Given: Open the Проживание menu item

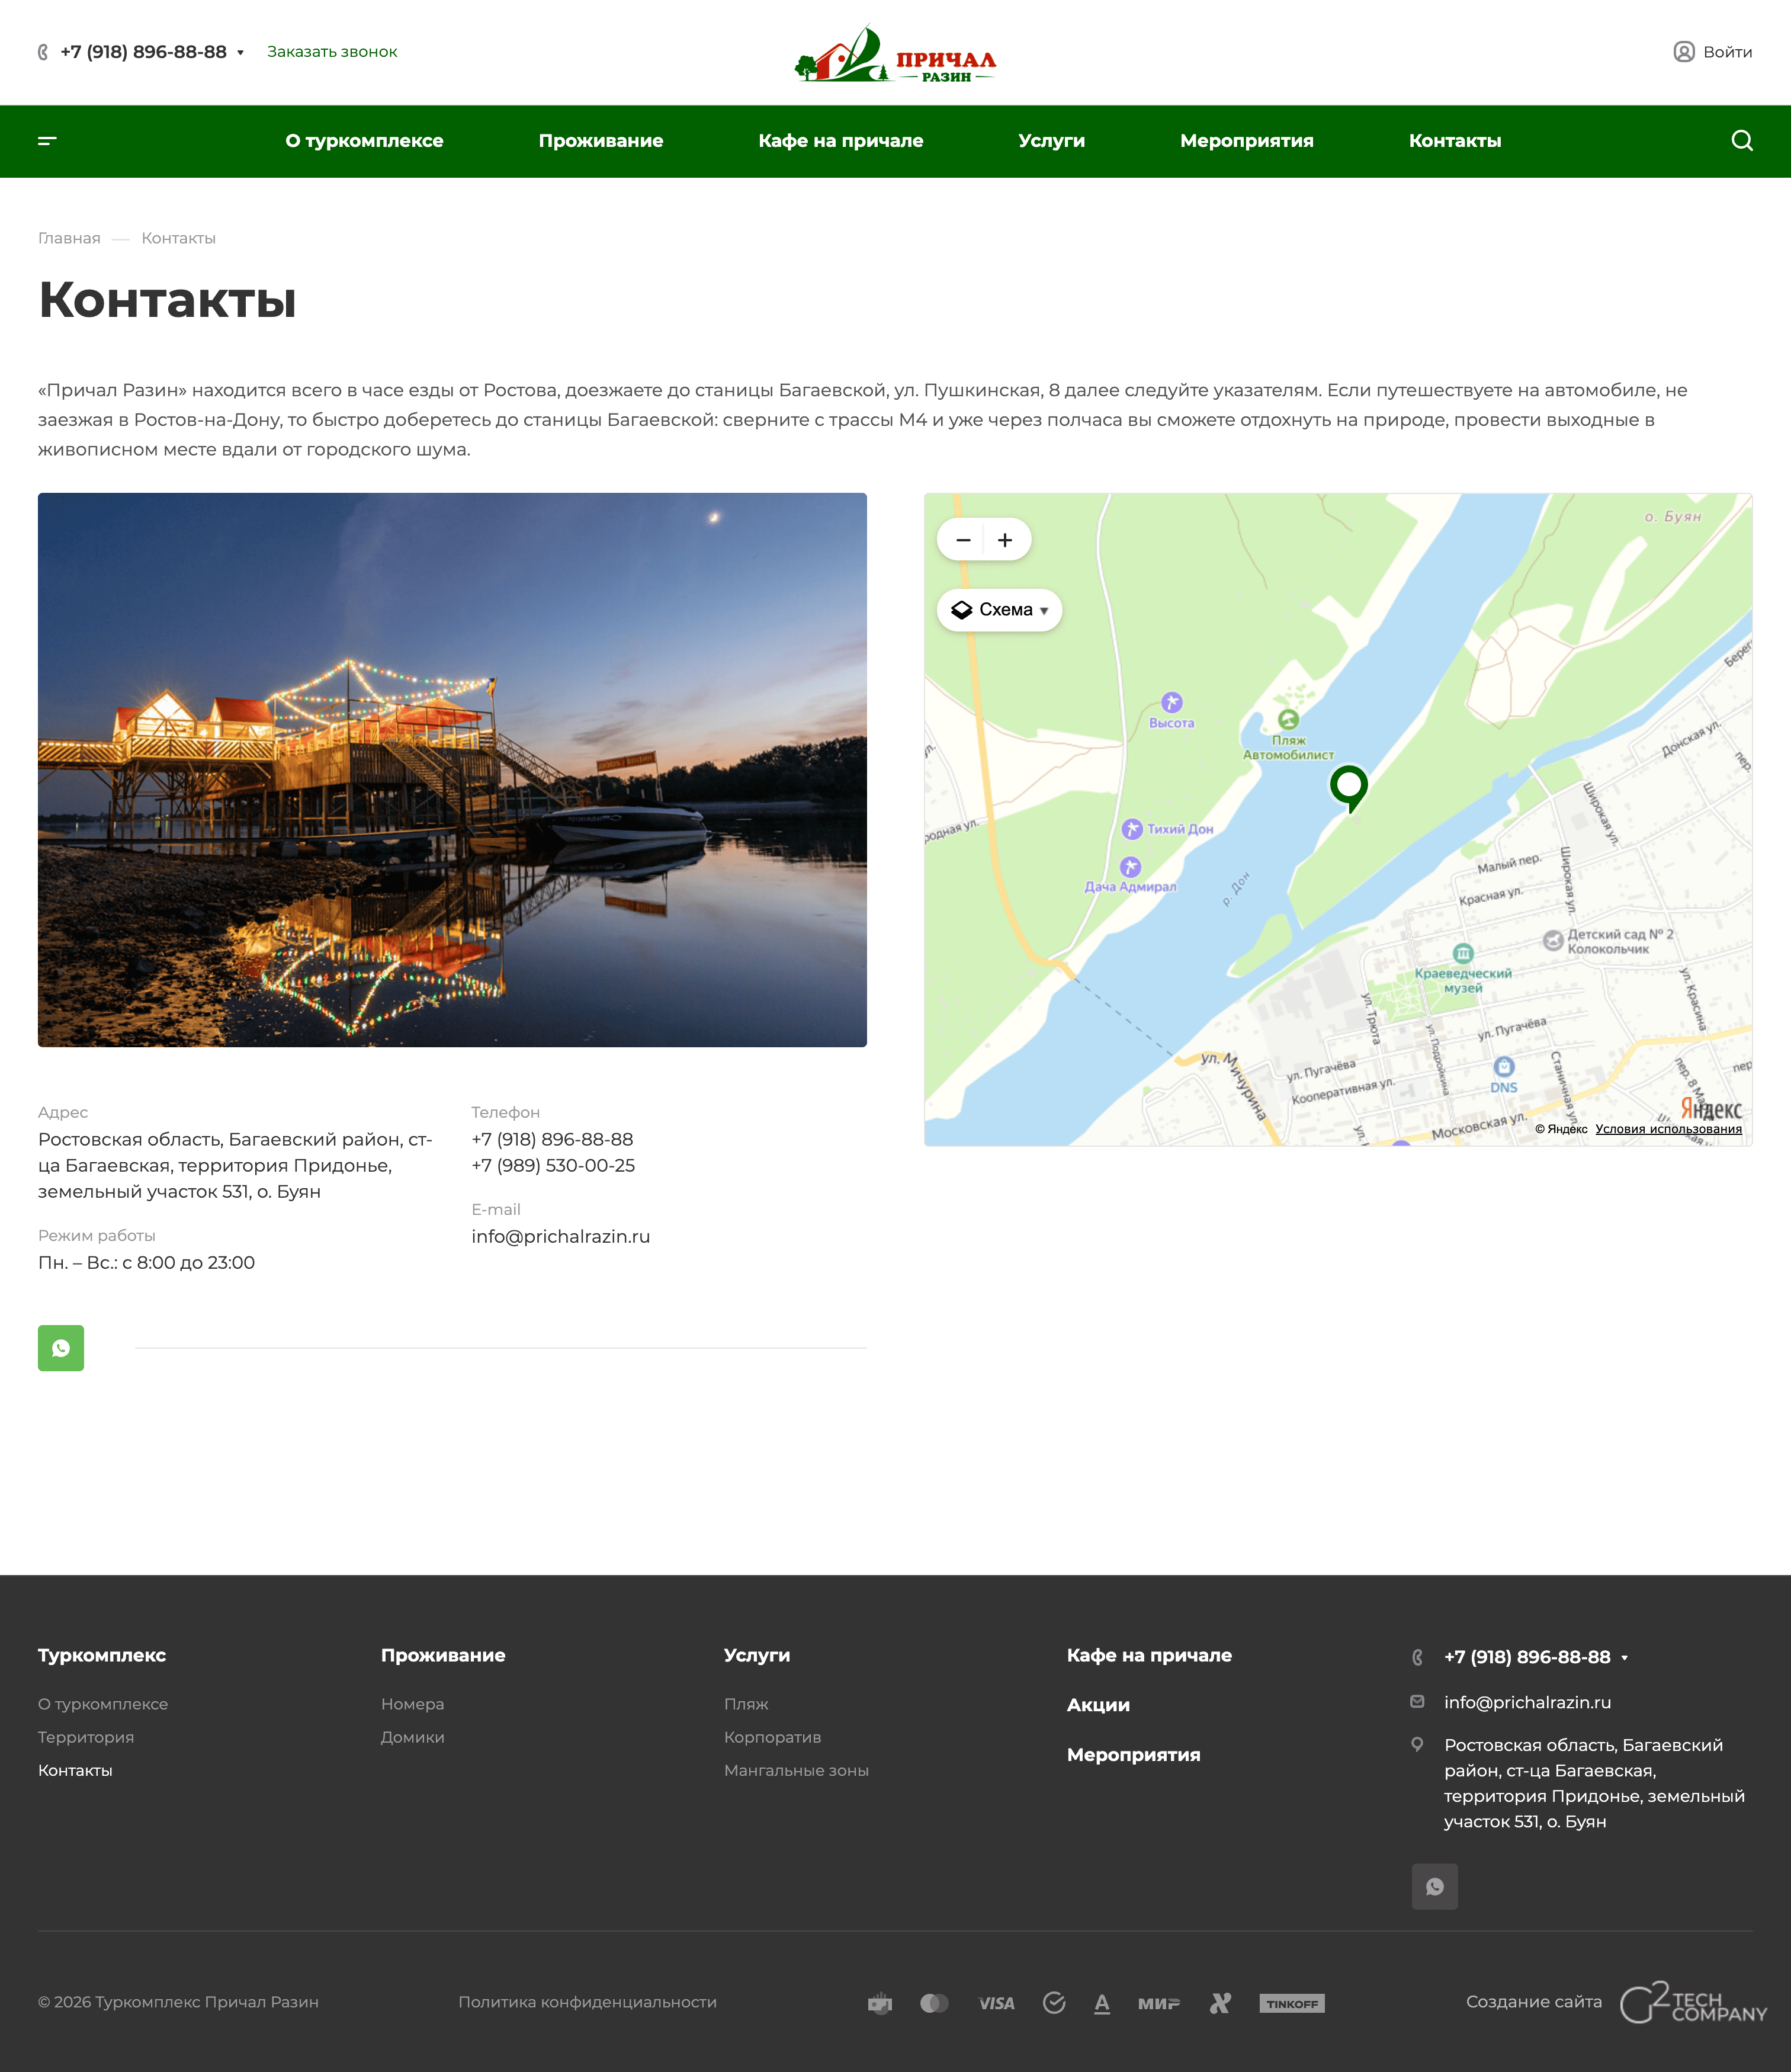Looking at the screenshot, I should tap(600, 141).
